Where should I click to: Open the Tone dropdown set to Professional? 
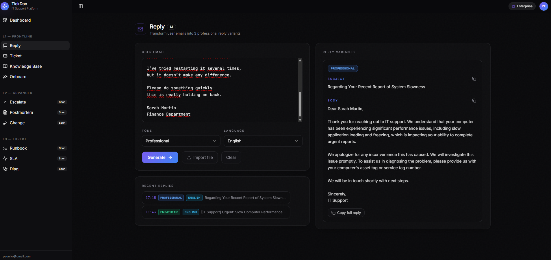181,141
